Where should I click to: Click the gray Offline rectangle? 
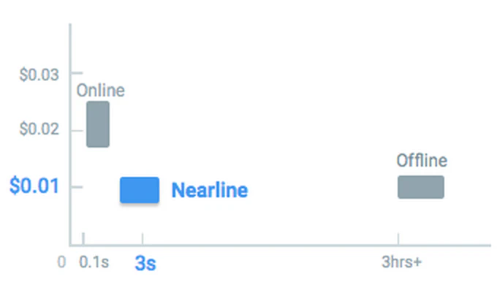[420, 187]
